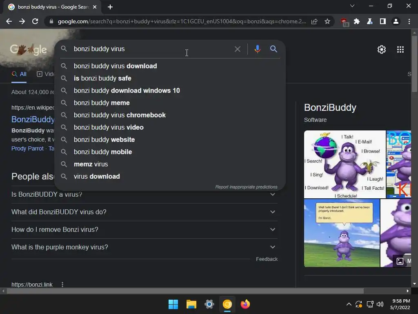Select the 'memz virus' suggestion
The height and width of the screenshot is (314, 418).
[170, 164]
